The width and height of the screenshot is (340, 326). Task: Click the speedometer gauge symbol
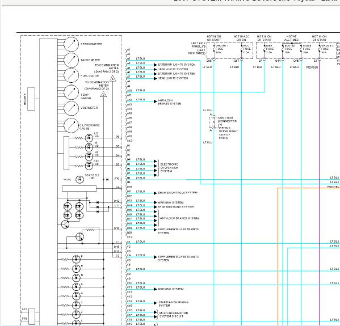point(71,44)
